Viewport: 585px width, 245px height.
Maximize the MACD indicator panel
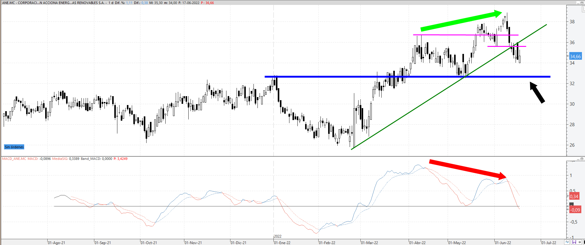pos(582,159)
